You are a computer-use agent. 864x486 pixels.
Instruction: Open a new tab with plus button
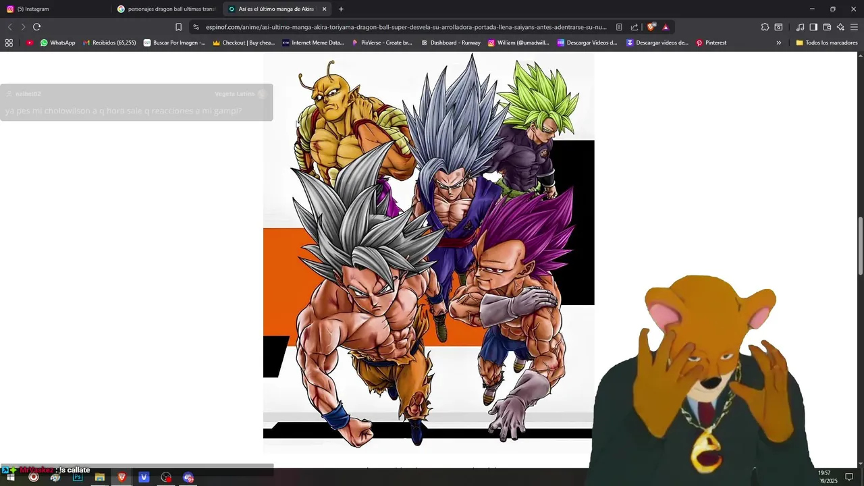click(341, 9)
